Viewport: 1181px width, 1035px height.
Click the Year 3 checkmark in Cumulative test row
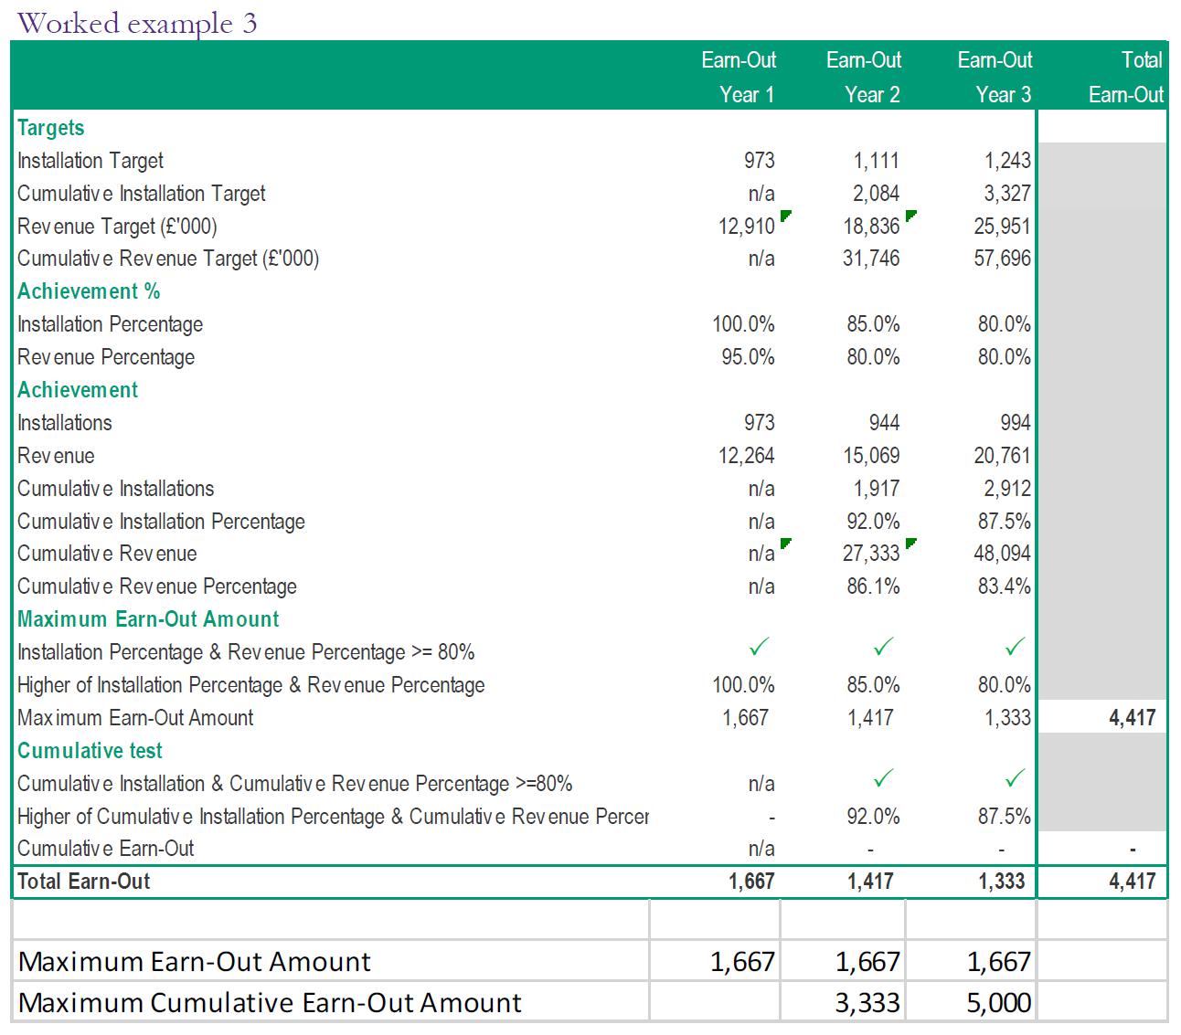(x=1014, y=779)
